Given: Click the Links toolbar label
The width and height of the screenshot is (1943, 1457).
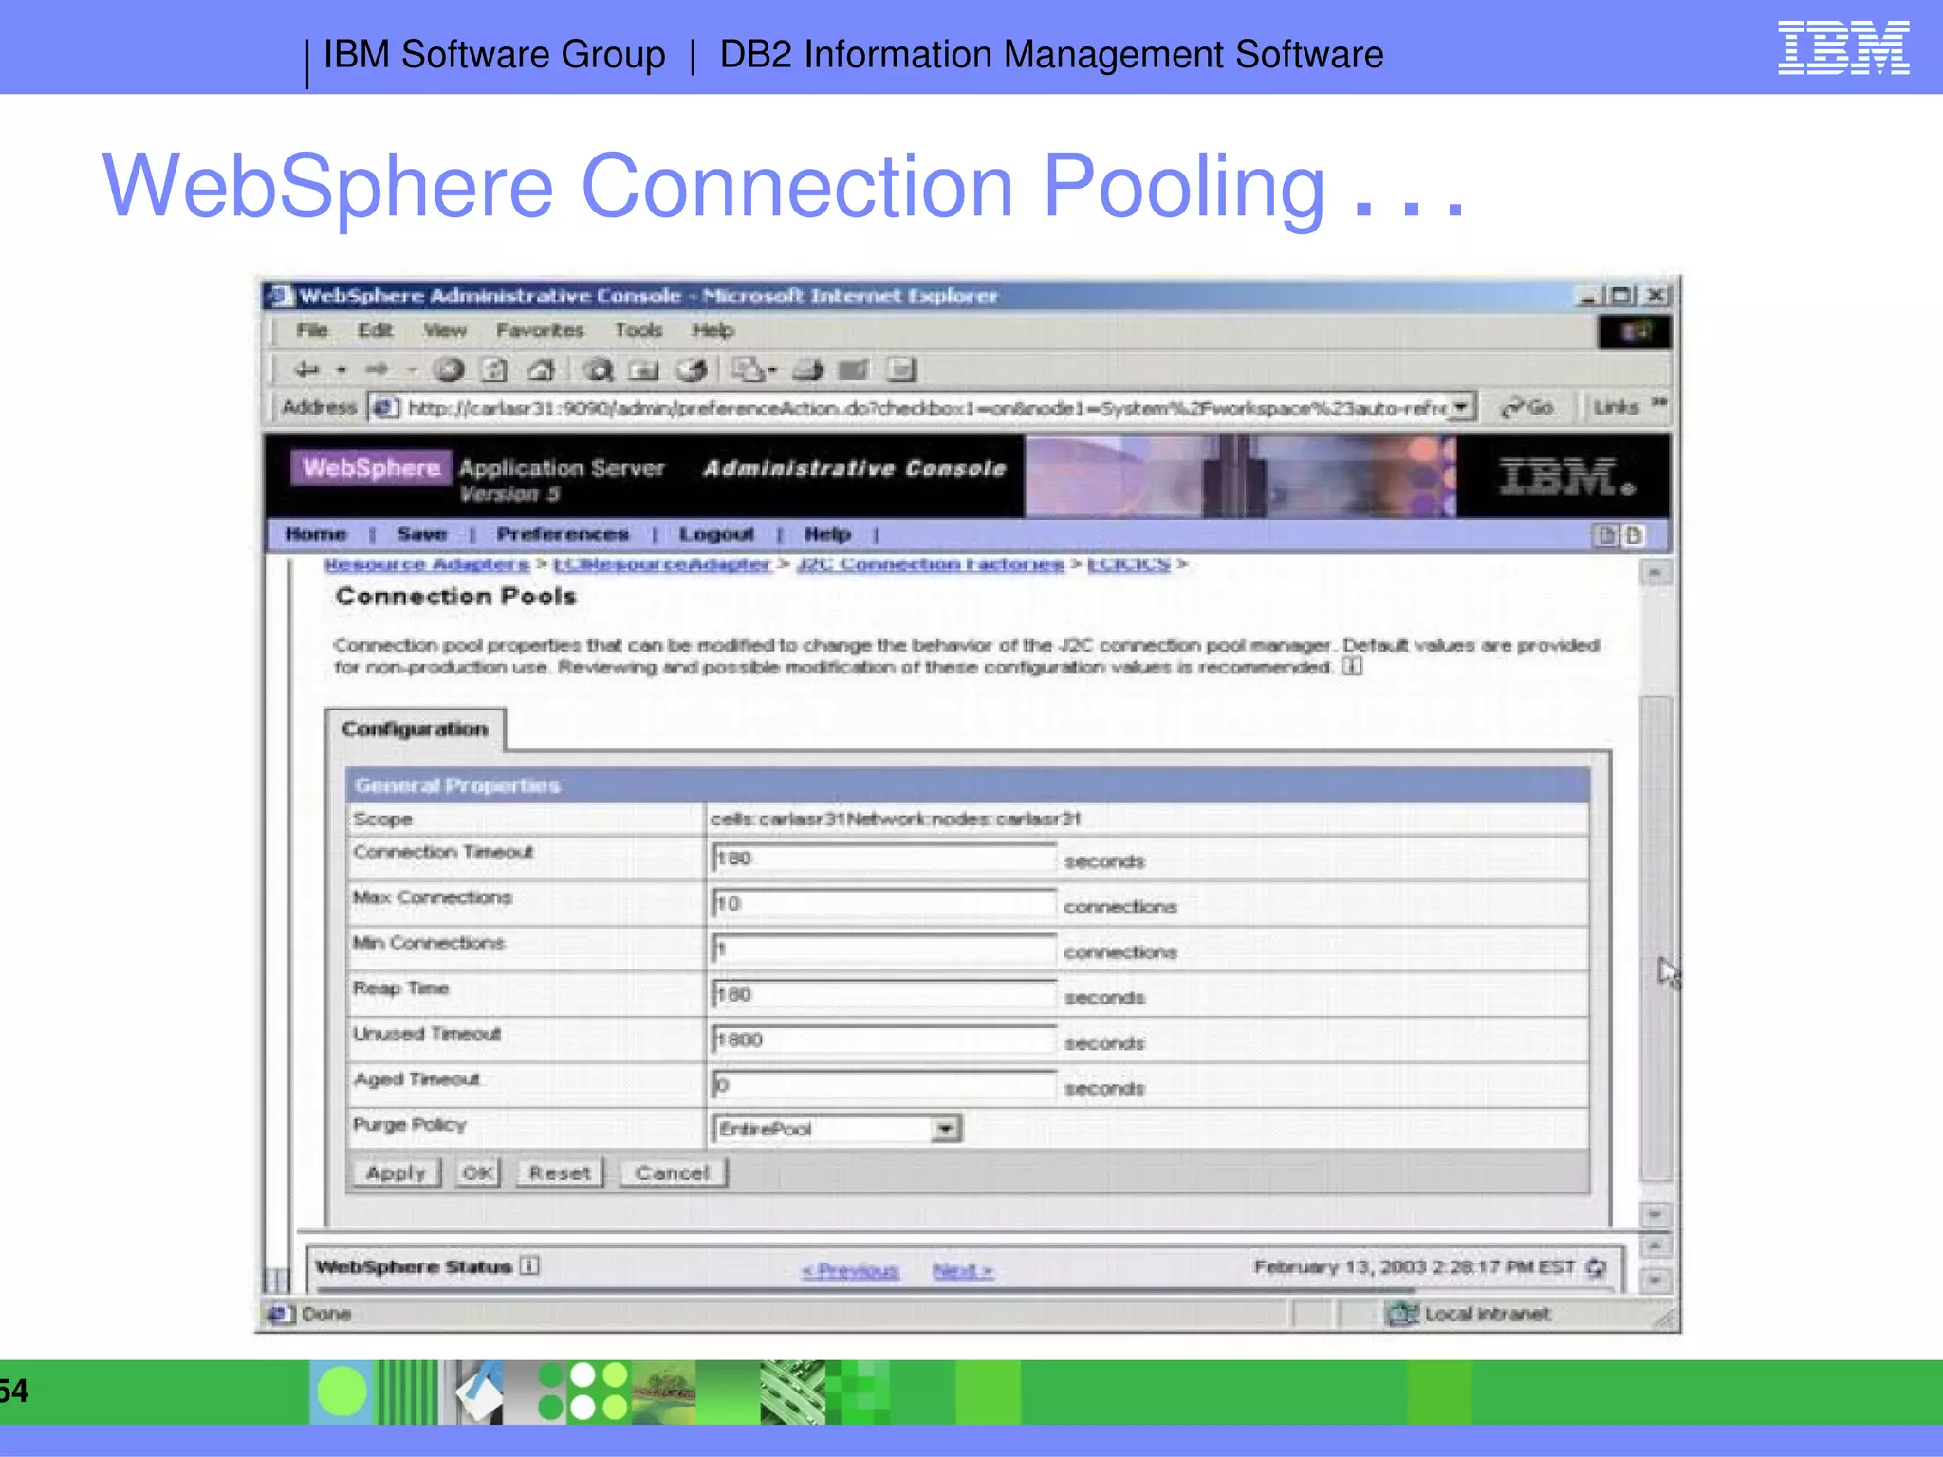Looking at the screenshot, I should [x=1616, y=407].
